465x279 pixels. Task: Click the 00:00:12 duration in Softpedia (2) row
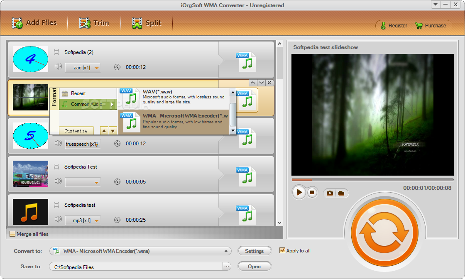[x=135, y=67]
